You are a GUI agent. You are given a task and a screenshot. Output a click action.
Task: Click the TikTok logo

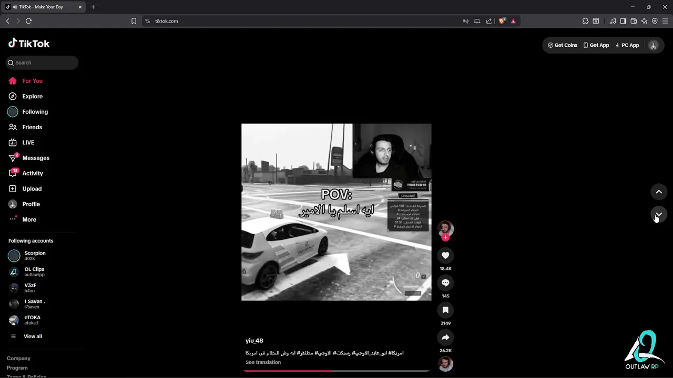29,44
